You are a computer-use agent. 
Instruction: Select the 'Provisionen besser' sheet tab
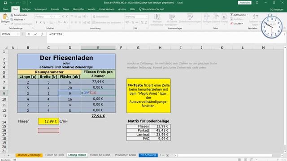coord(126,155)
